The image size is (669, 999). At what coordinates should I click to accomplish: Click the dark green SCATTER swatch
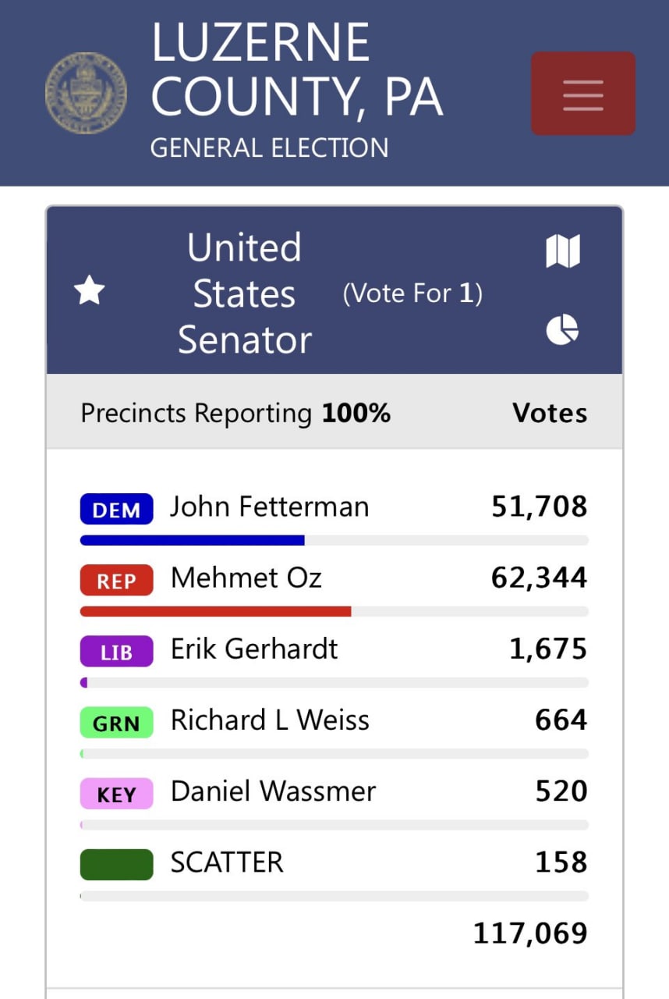point(116,864)
